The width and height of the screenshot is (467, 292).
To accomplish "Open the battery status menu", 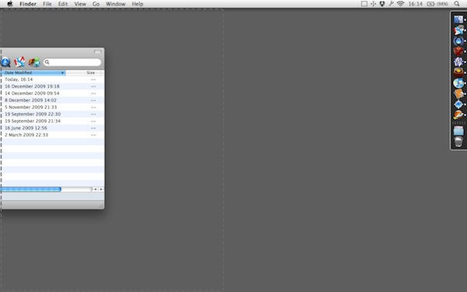I will coord(437,4).
